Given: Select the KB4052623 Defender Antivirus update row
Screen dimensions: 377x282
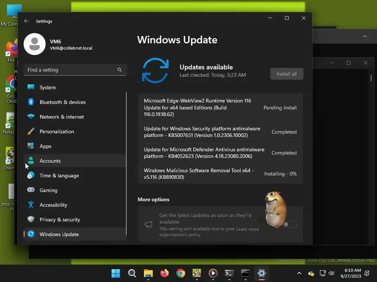Looking at the screenshot, I should (221, 153).
